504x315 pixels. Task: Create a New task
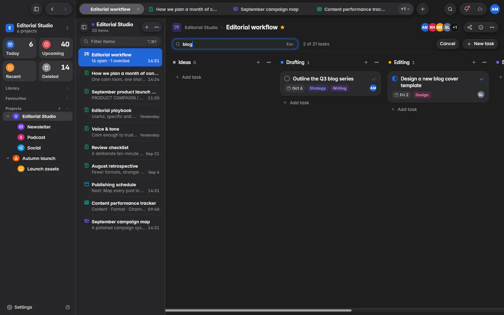(480, 44)
